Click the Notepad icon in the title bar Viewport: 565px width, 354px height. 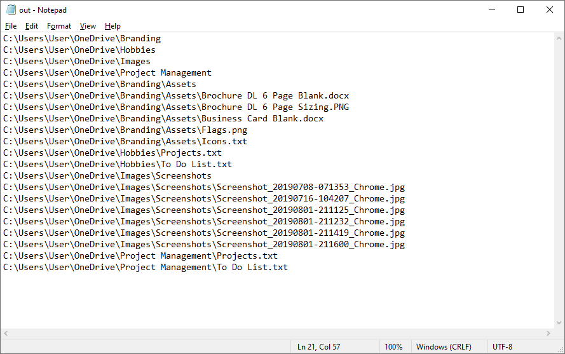pos(11,10)
